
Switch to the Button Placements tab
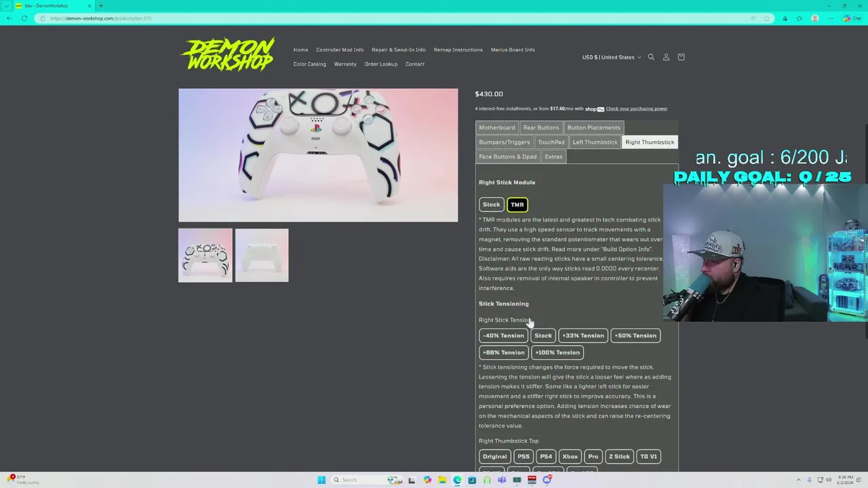coord(593,127)
